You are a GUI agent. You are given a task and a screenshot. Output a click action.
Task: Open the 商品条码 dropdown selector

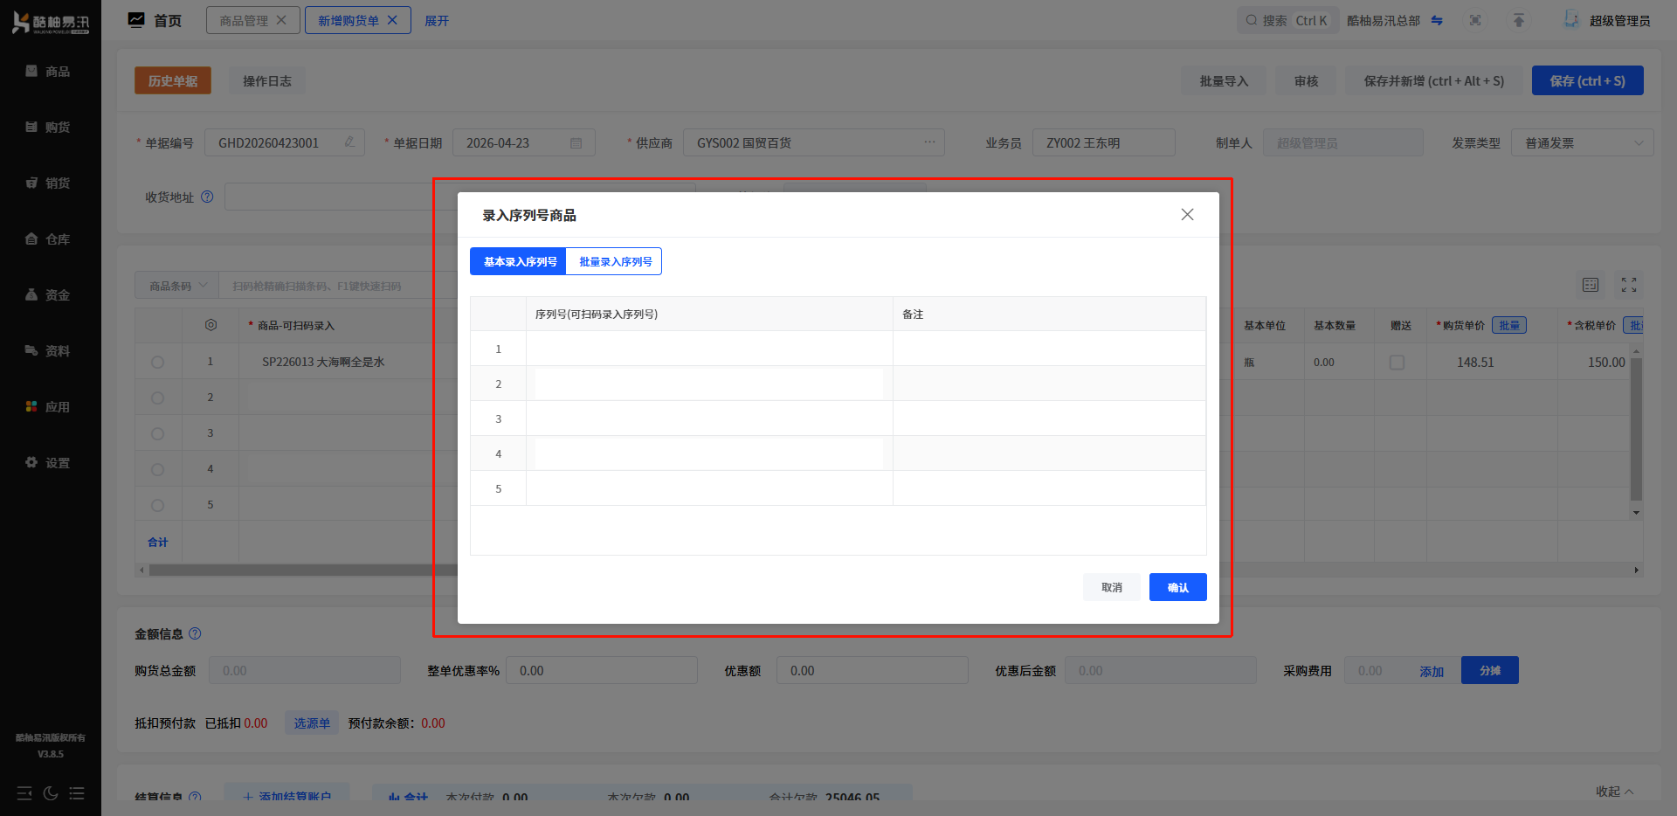tap(178, 286)
